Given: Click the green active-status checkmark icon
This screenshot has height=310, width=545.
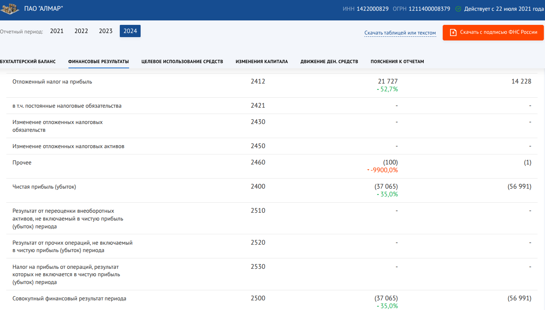Looking at the screenshot, I should tap(458, 9).
